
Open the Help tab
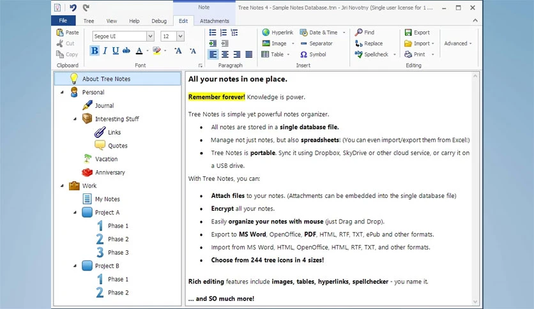134,21
